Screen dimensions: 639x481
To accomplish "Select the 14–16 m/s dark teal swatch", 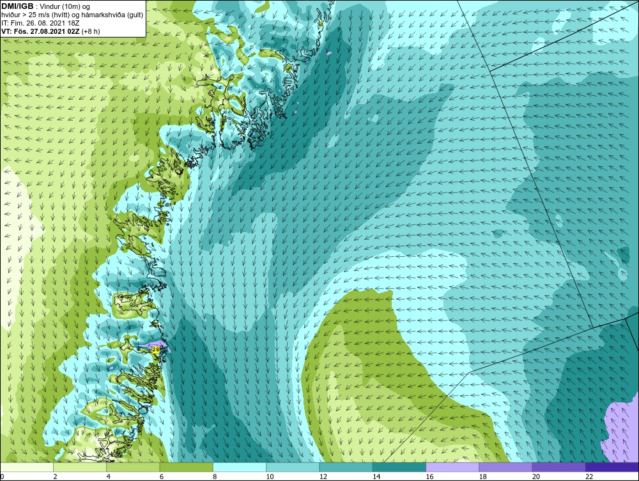I will [399, 467].
